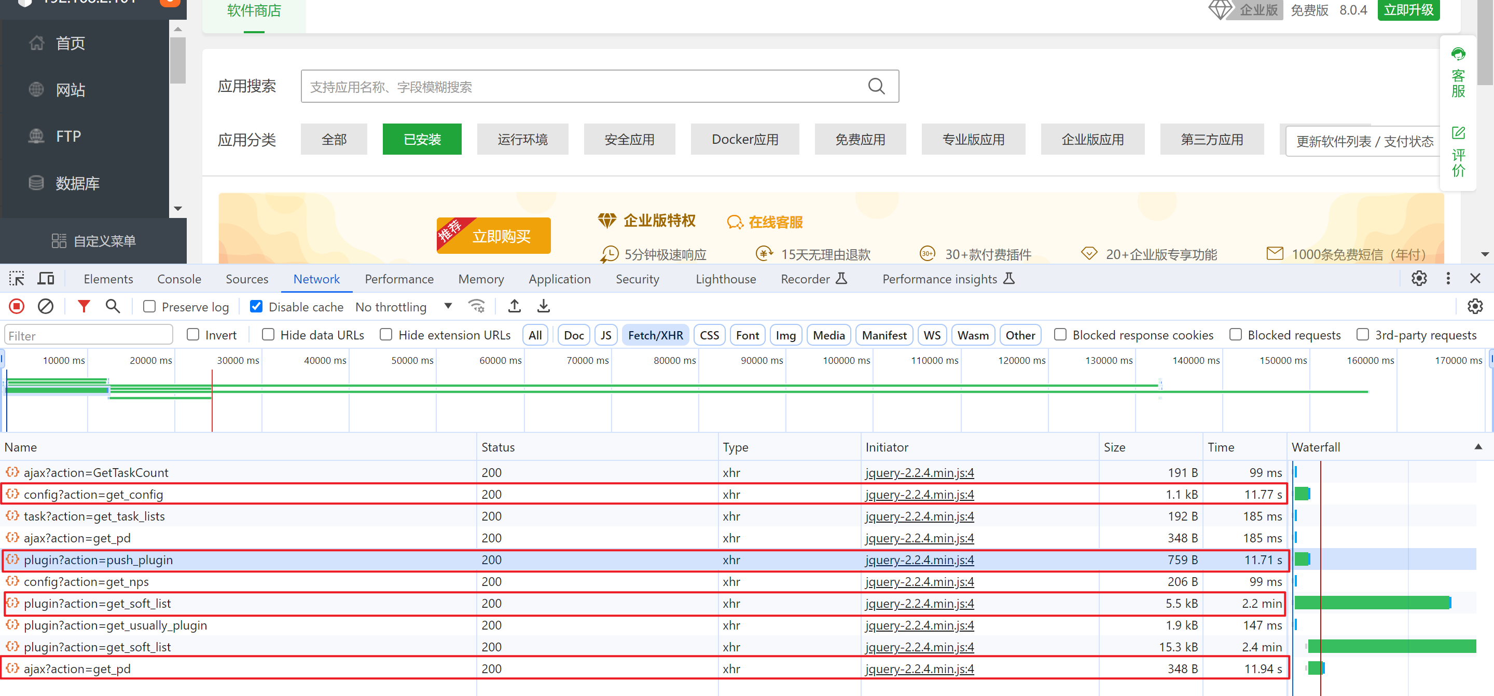1494x696 pixels.
Task: Stop recording network log
Action: coord(17,307)
